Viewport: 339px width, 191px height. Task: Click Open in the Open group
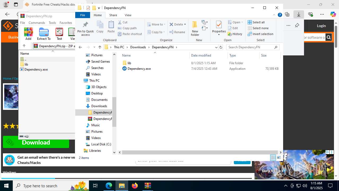[x=235, y=22]
